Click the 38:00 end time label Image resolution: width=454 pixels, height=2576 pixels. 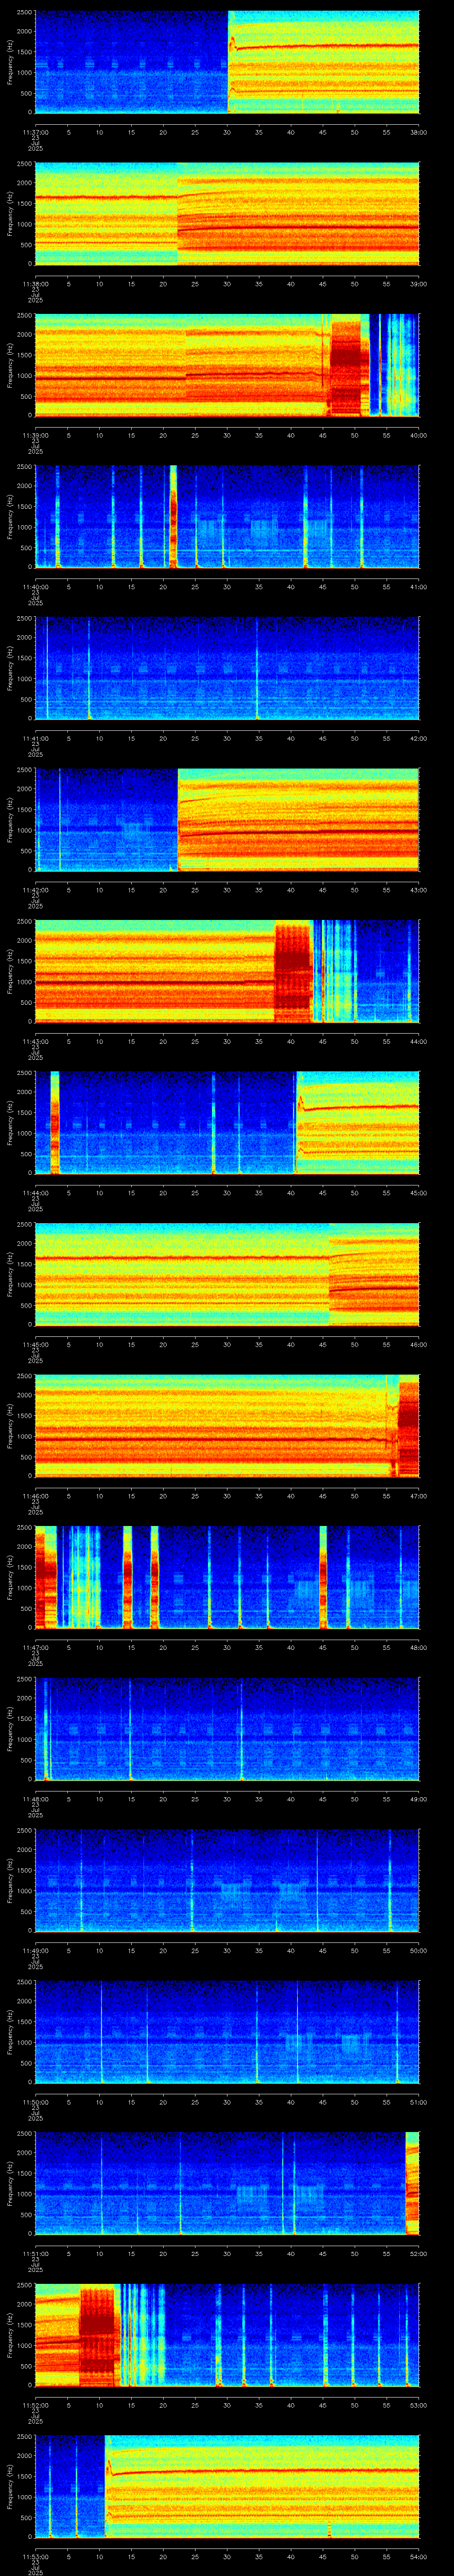pyautogui.click(x=418, y=132)
